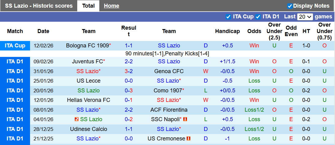Click the 1-1 result for Bologna match
This screenshot has height=145, width=335.
tap(128, 46)
